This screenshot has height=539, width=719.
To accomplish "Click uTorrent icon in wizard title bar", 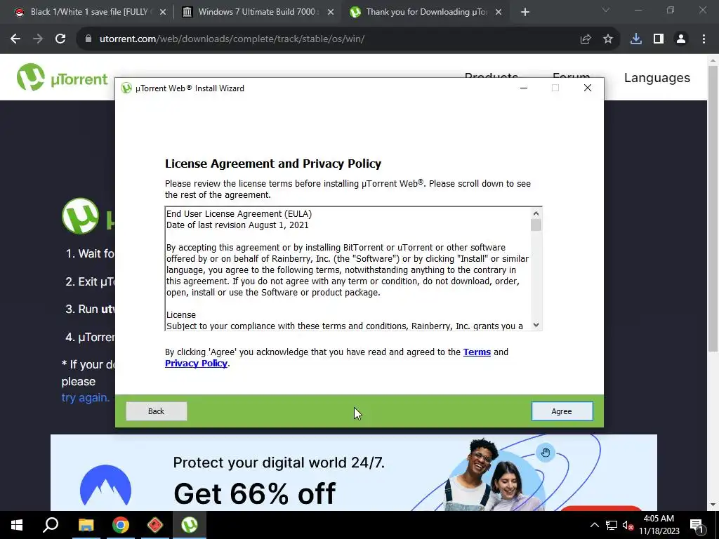I will (126, 88).
